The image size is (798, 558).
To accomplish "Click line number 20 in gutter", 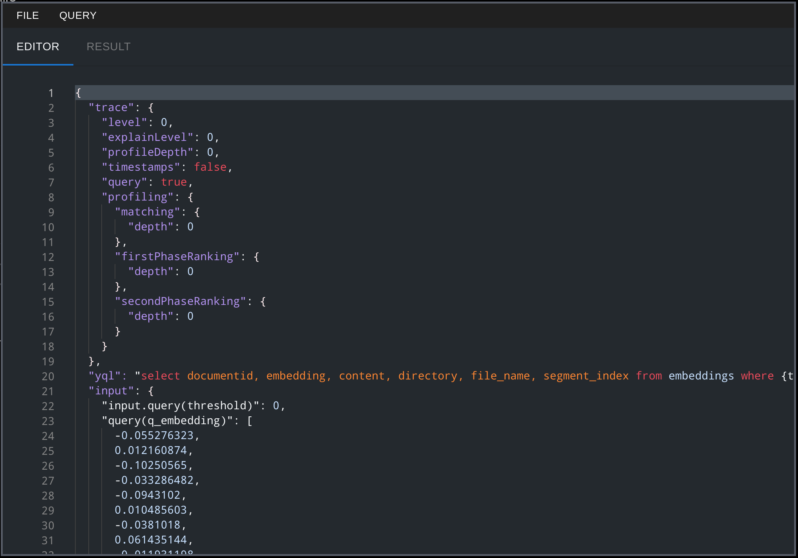I will coord(48,376).
